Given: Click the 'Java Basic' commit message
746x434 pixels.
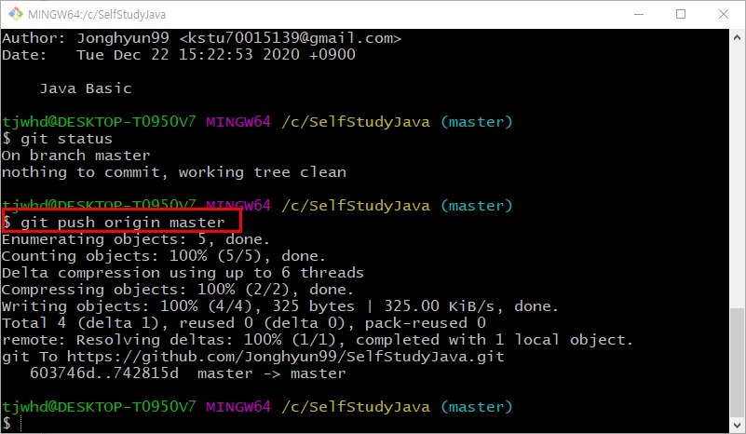Looking at the screenshot, I should tap(86, 88).
